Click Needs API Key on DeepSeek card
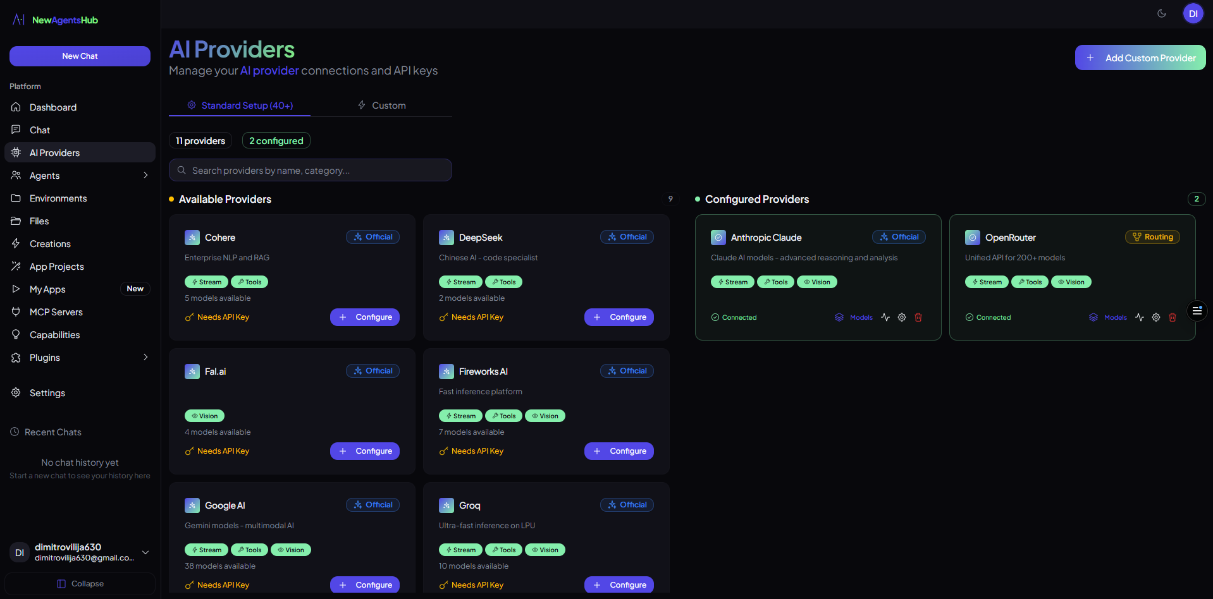This screenshot has height=599, width=1213. (471, 317)
